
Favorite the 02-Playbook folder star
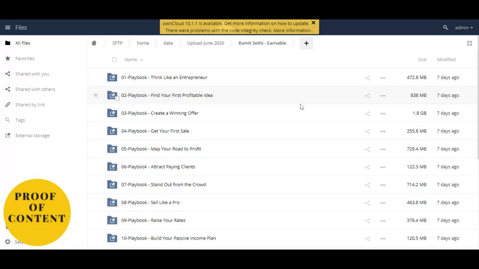pos(96,95)
